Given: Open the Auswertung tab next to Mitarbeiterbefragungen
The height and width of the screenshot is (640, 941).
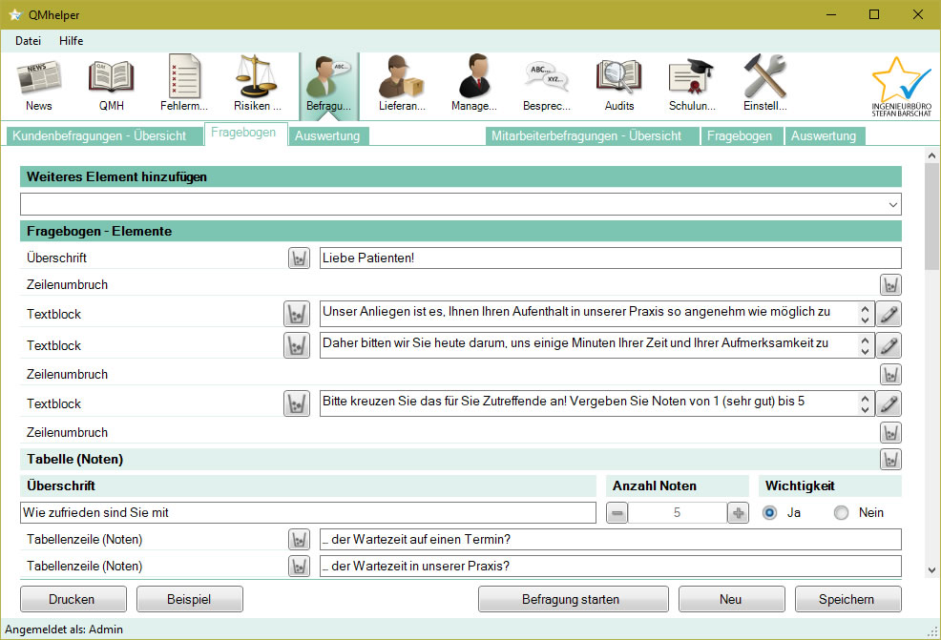Looking at the screenshot, I should [824, 136].
